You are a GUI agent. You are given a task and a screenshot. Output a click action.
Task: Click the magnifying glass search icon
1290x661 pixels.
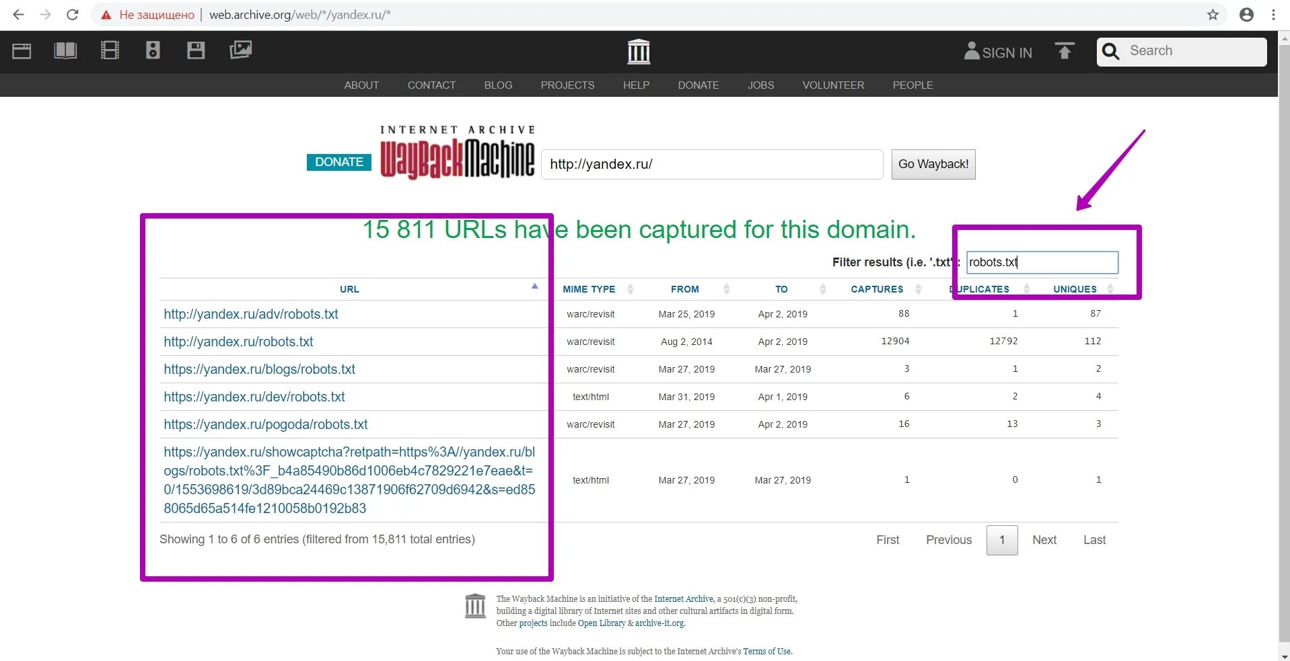pos(1111,52)
